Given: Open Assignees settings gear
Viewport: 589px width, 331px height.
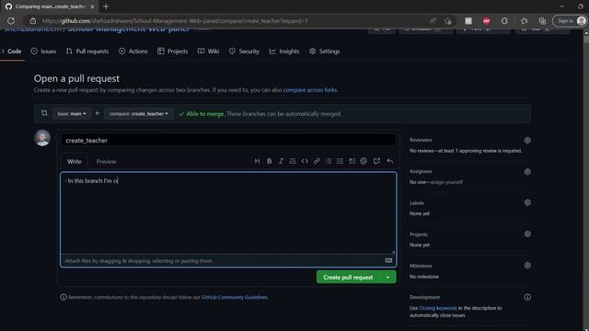Looking at the screenshot, I should pyautogui.click(x=527, y=172).
